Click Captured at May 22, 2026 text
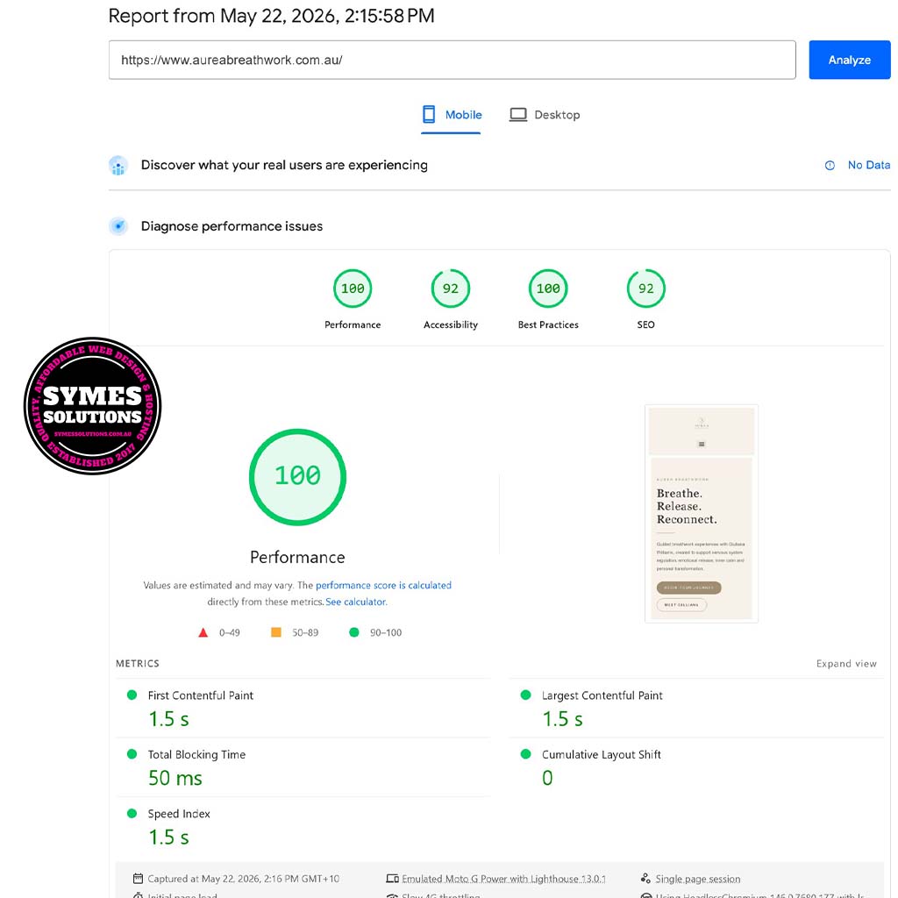 point(244,879)
